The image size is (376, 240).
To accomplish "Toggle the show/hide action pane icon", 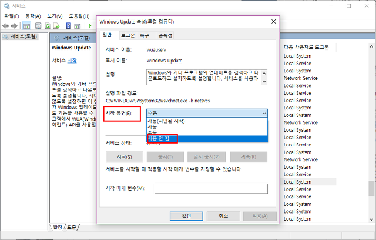I will 78,26.
